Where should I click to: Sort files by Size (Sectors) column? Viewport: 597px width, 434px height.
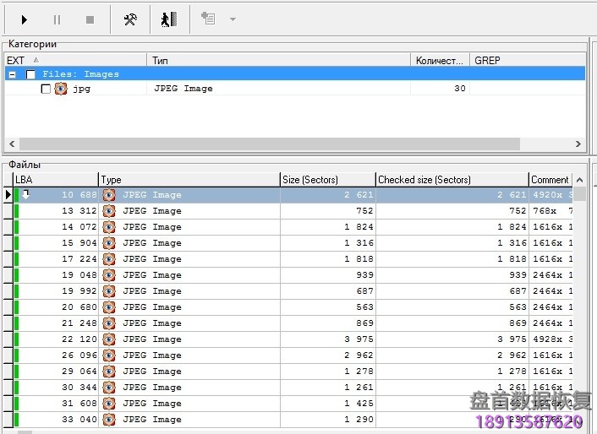(328, 179)
